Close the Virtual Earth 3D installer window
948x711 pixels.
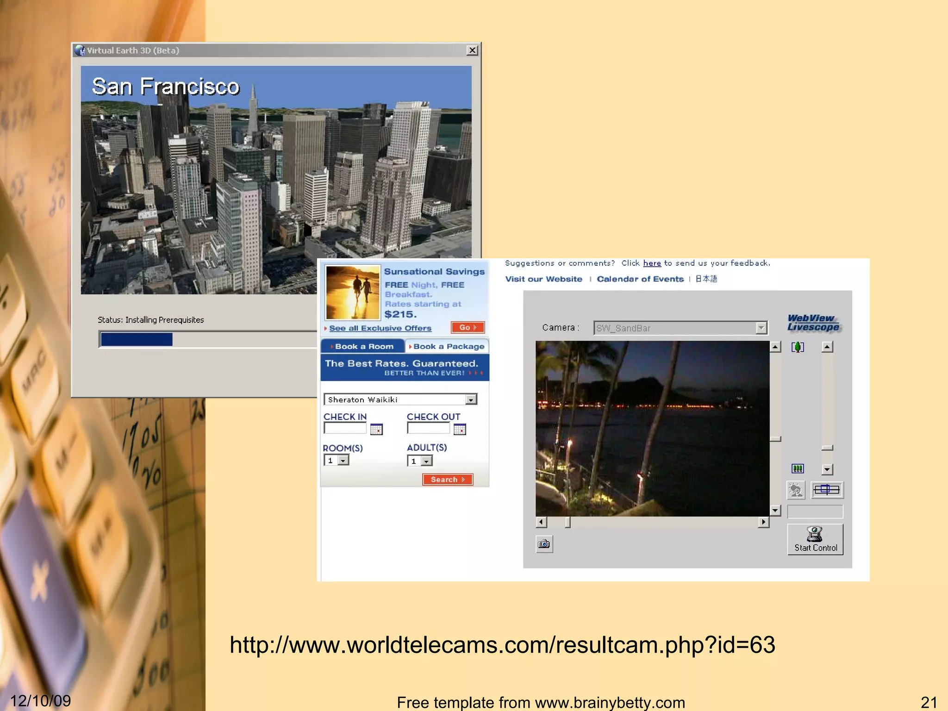click(x=472, y=50)
